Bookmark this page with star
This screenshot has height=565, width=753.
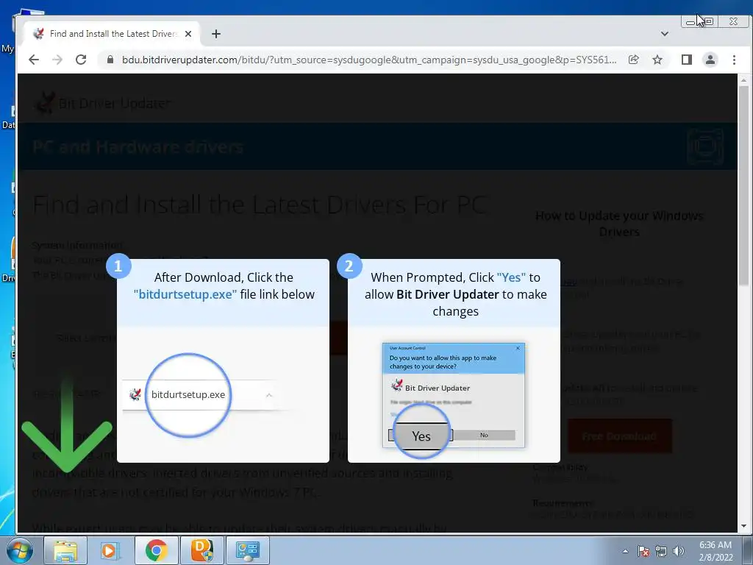point(657,60)
